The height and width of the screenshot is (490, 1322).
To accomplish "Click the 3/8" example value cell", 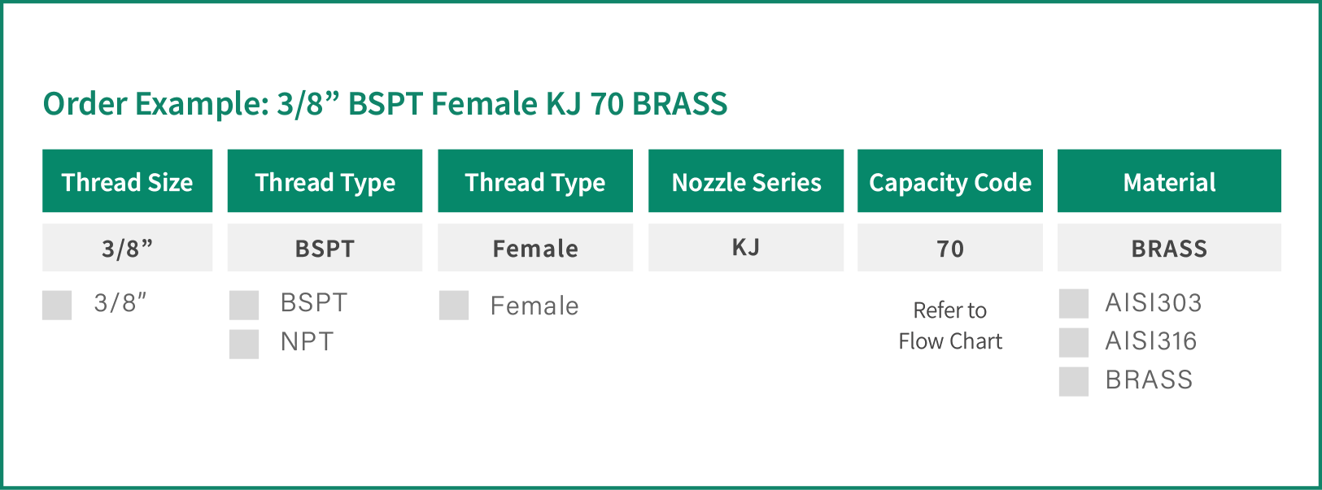I will 127,248.
